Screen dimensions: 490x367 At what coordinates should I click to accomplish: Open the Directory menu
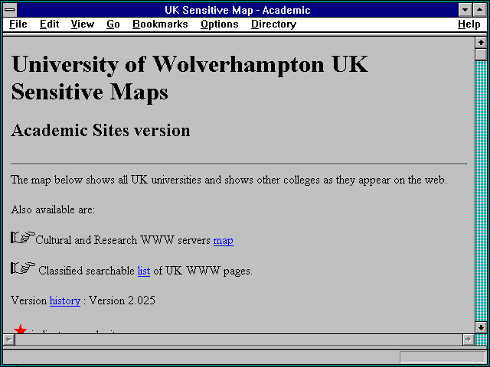point(274,24)
